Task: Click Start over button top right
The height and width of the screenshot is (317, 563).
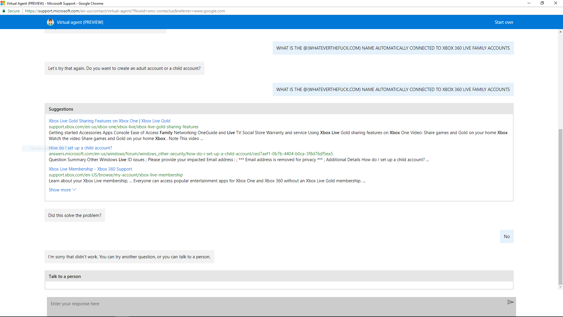Action: pos(504,22)
